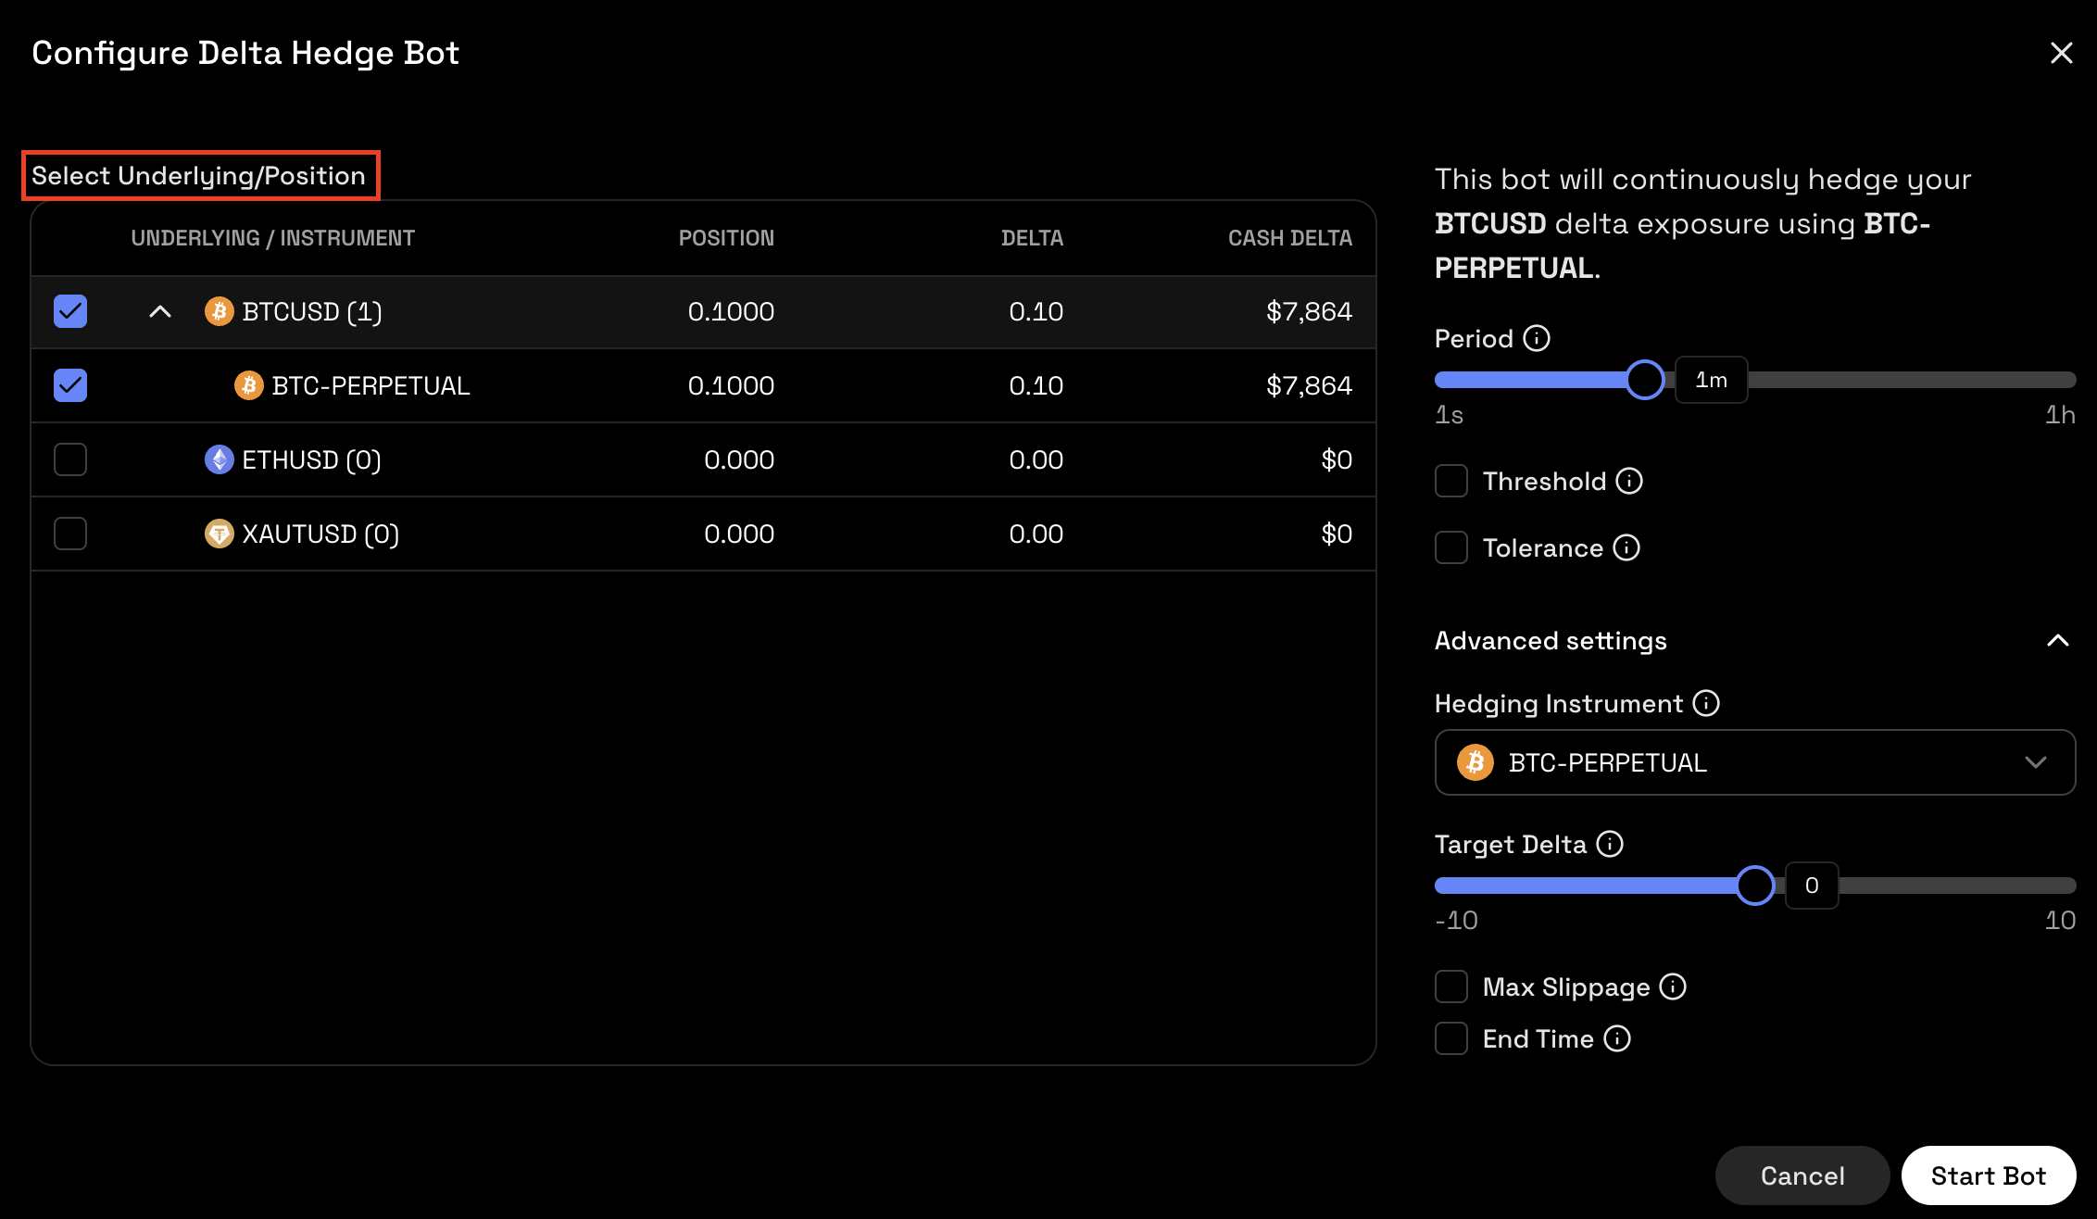Click the Period slider handle
Viewport: 2097px width, 1219px height.
tap(1645, 380)
